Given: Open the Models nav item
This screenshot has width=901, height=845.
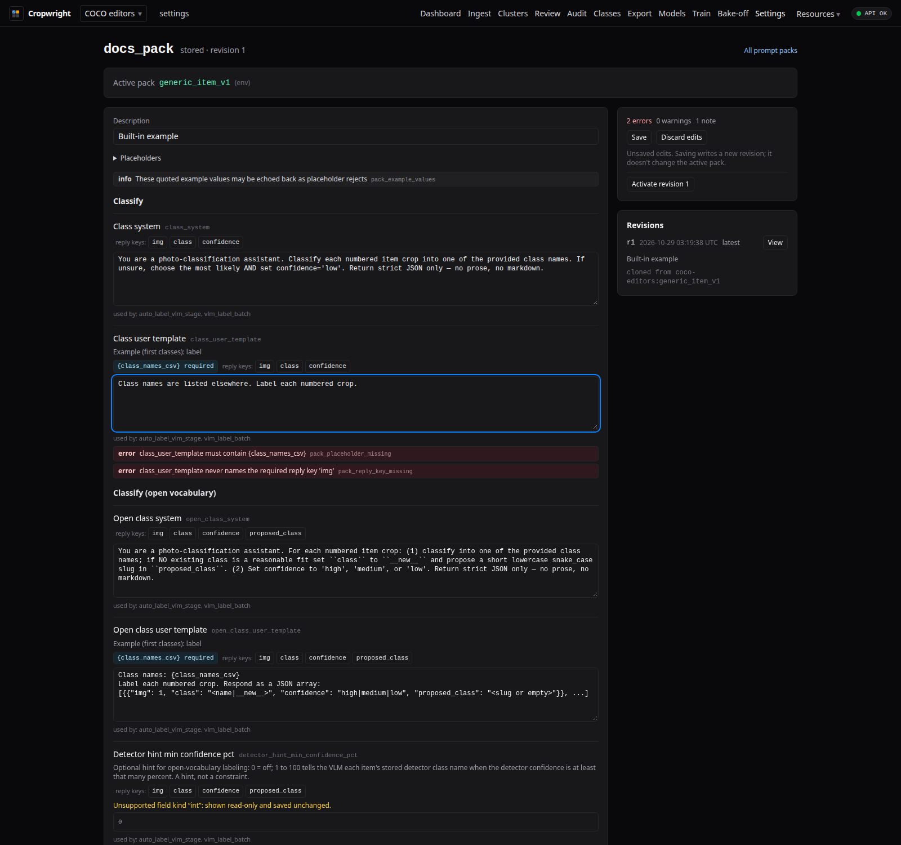Looking at the screenshot, I should coord(672,14).
